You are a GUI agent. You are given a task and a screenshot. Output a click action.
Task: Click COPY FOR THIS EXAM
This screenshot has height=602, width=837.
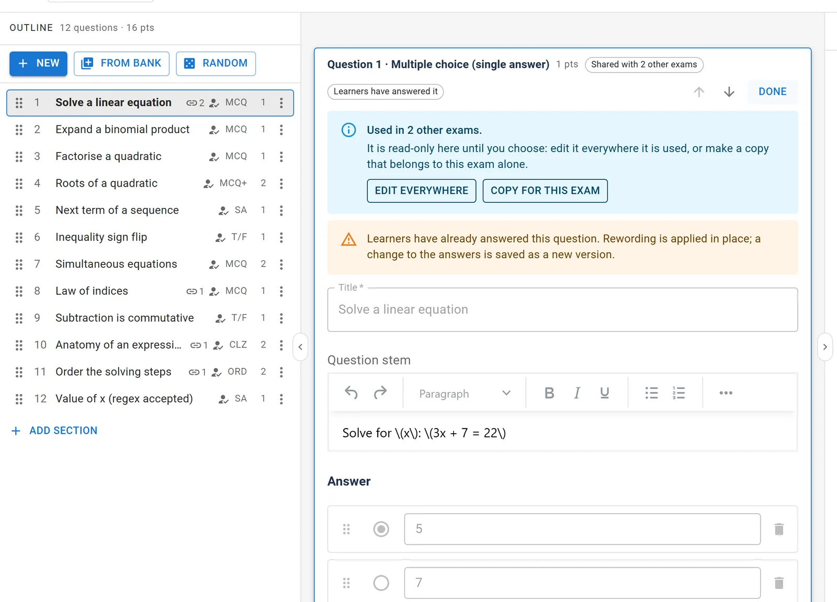(x=545, y=191)
